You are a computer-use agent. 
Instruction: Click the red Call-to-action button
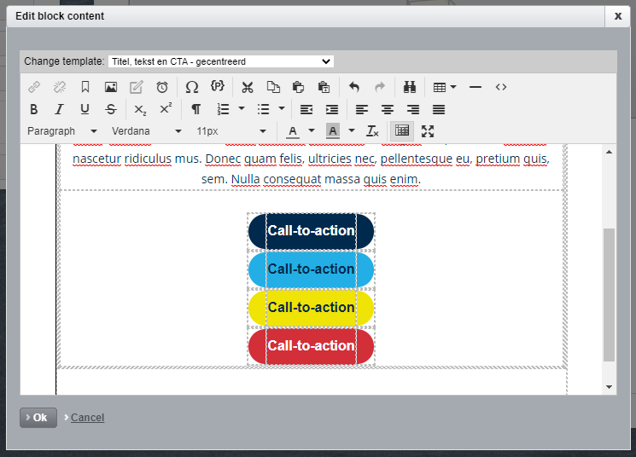coord(311,346)
